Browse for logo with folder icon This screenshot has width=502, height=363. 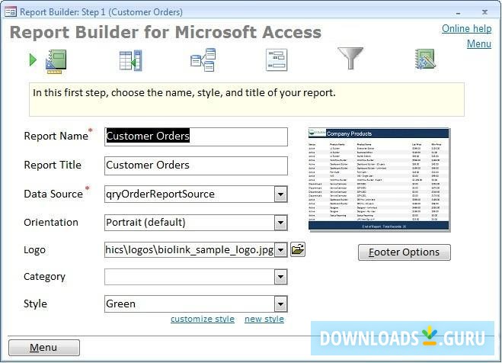point(298,249)
